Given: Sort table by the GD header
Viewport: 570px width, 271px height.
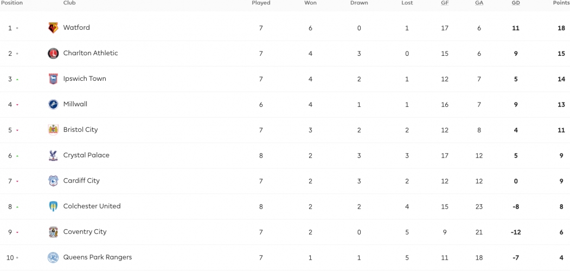Looking at the screenshot, I should click(x=516, y=3).
